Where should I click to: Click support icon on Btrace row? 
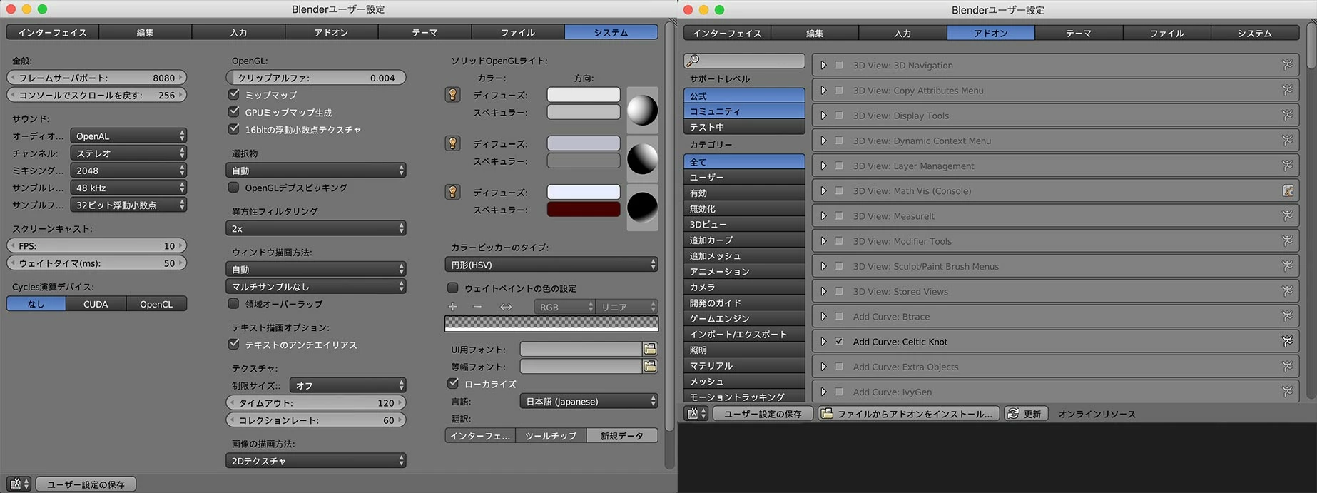[1287, 316]
